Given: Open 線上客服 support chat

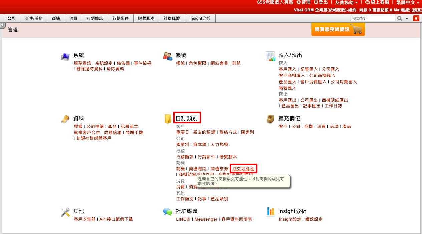Looking at the screenshot, I should pyautogui.click(x=377, y=2).
